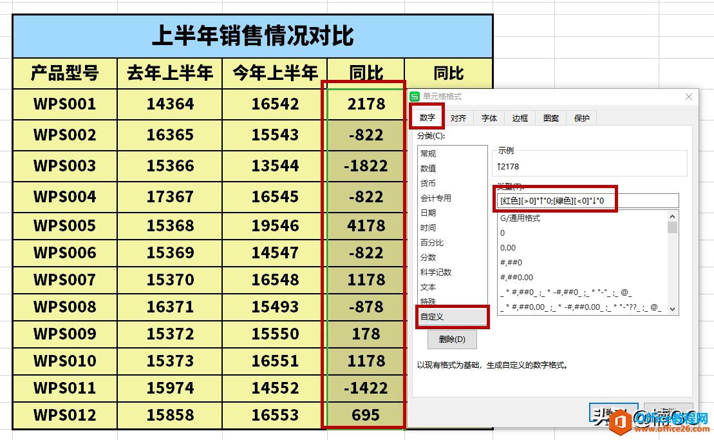Select 百分比 category
The width and height of the screenshot is (714, 440).
(x=452, y=242)
